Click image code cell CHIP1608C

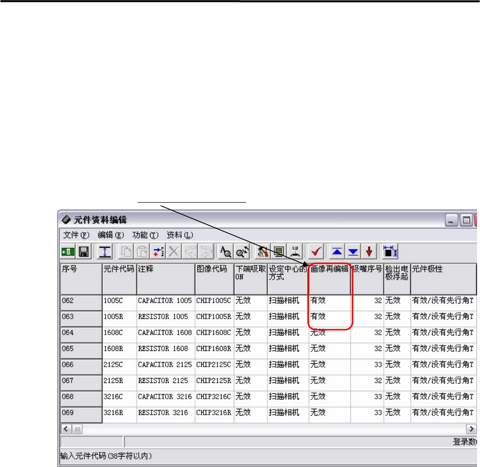coord(214,335)
